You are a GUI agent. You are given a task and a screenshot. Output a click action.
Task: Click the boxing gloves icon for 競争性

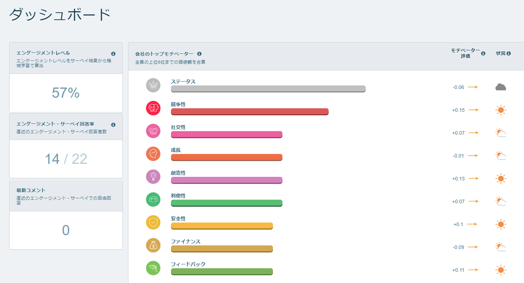pos(153,108)
